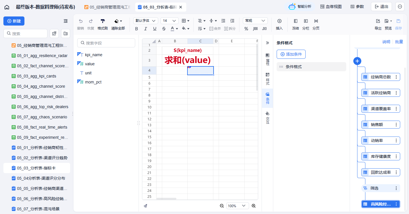Click the 说明 link
This screenshot has width=409, height=214.
[x=386, y=42]
